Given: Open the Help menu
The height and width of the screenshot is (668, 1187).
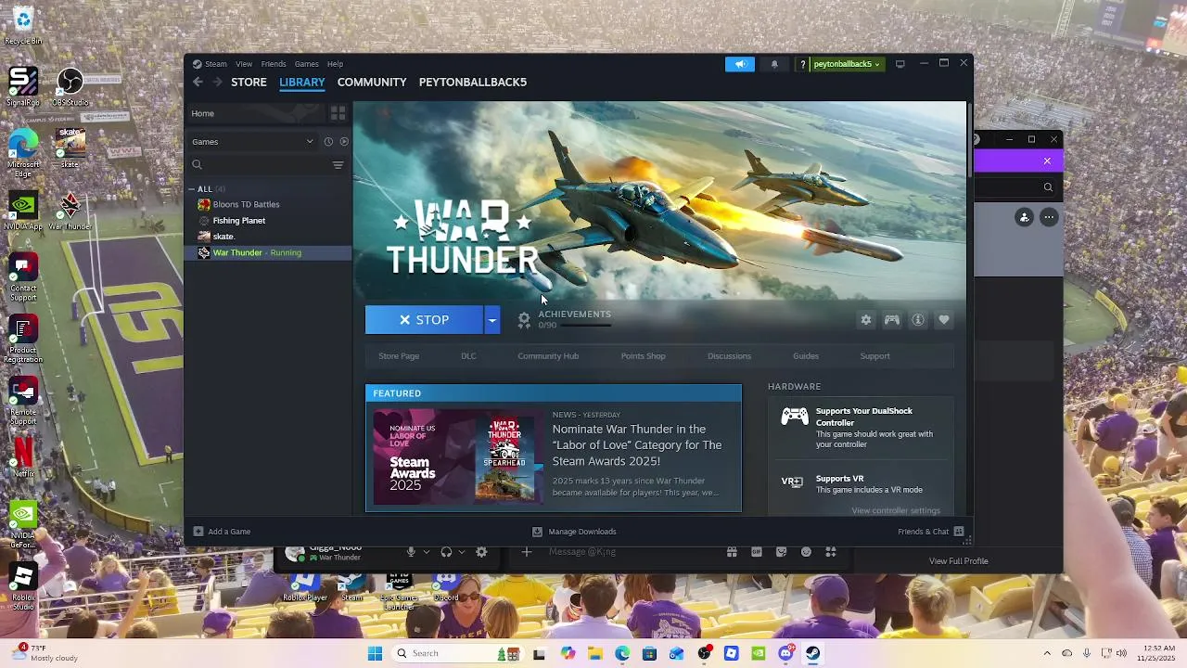Looking at the screenshot, I should [335, 64].
